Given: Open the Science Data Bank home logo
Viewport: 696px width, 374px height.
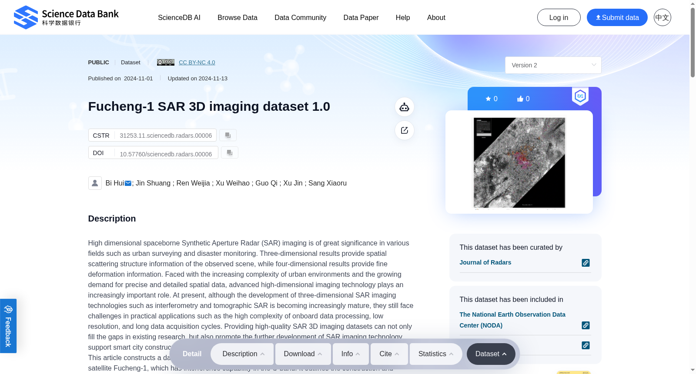Looking at the screenshot, I should point(66,17).
